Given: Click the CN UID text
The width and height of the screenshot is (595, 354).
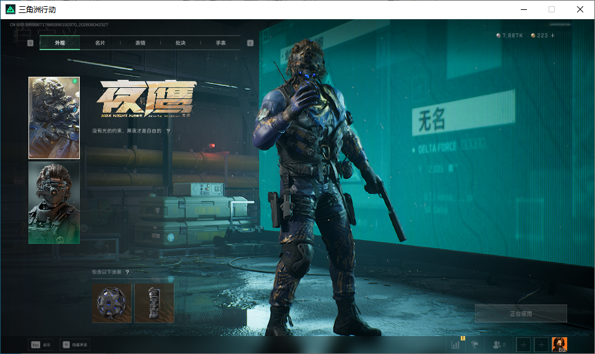Looking at the screenshot, I should tap(59, 25).
